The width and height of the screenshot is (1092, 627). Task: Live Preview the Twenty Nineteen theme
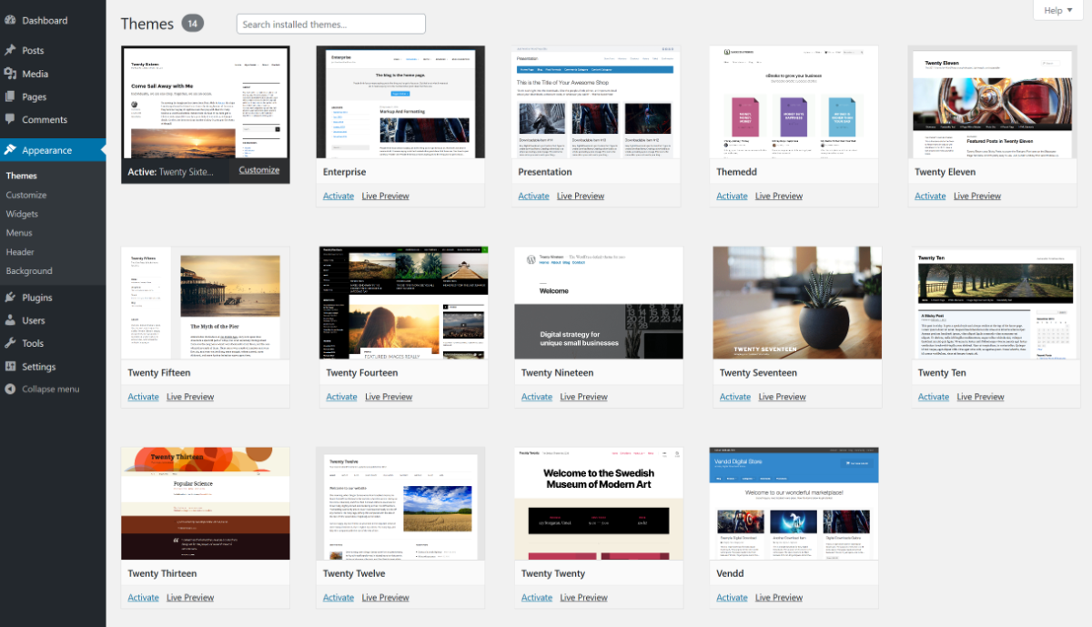583,397
